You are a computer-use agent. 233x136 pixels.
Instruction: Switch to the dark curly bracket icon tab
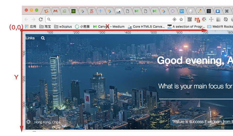tap(209, 11)
